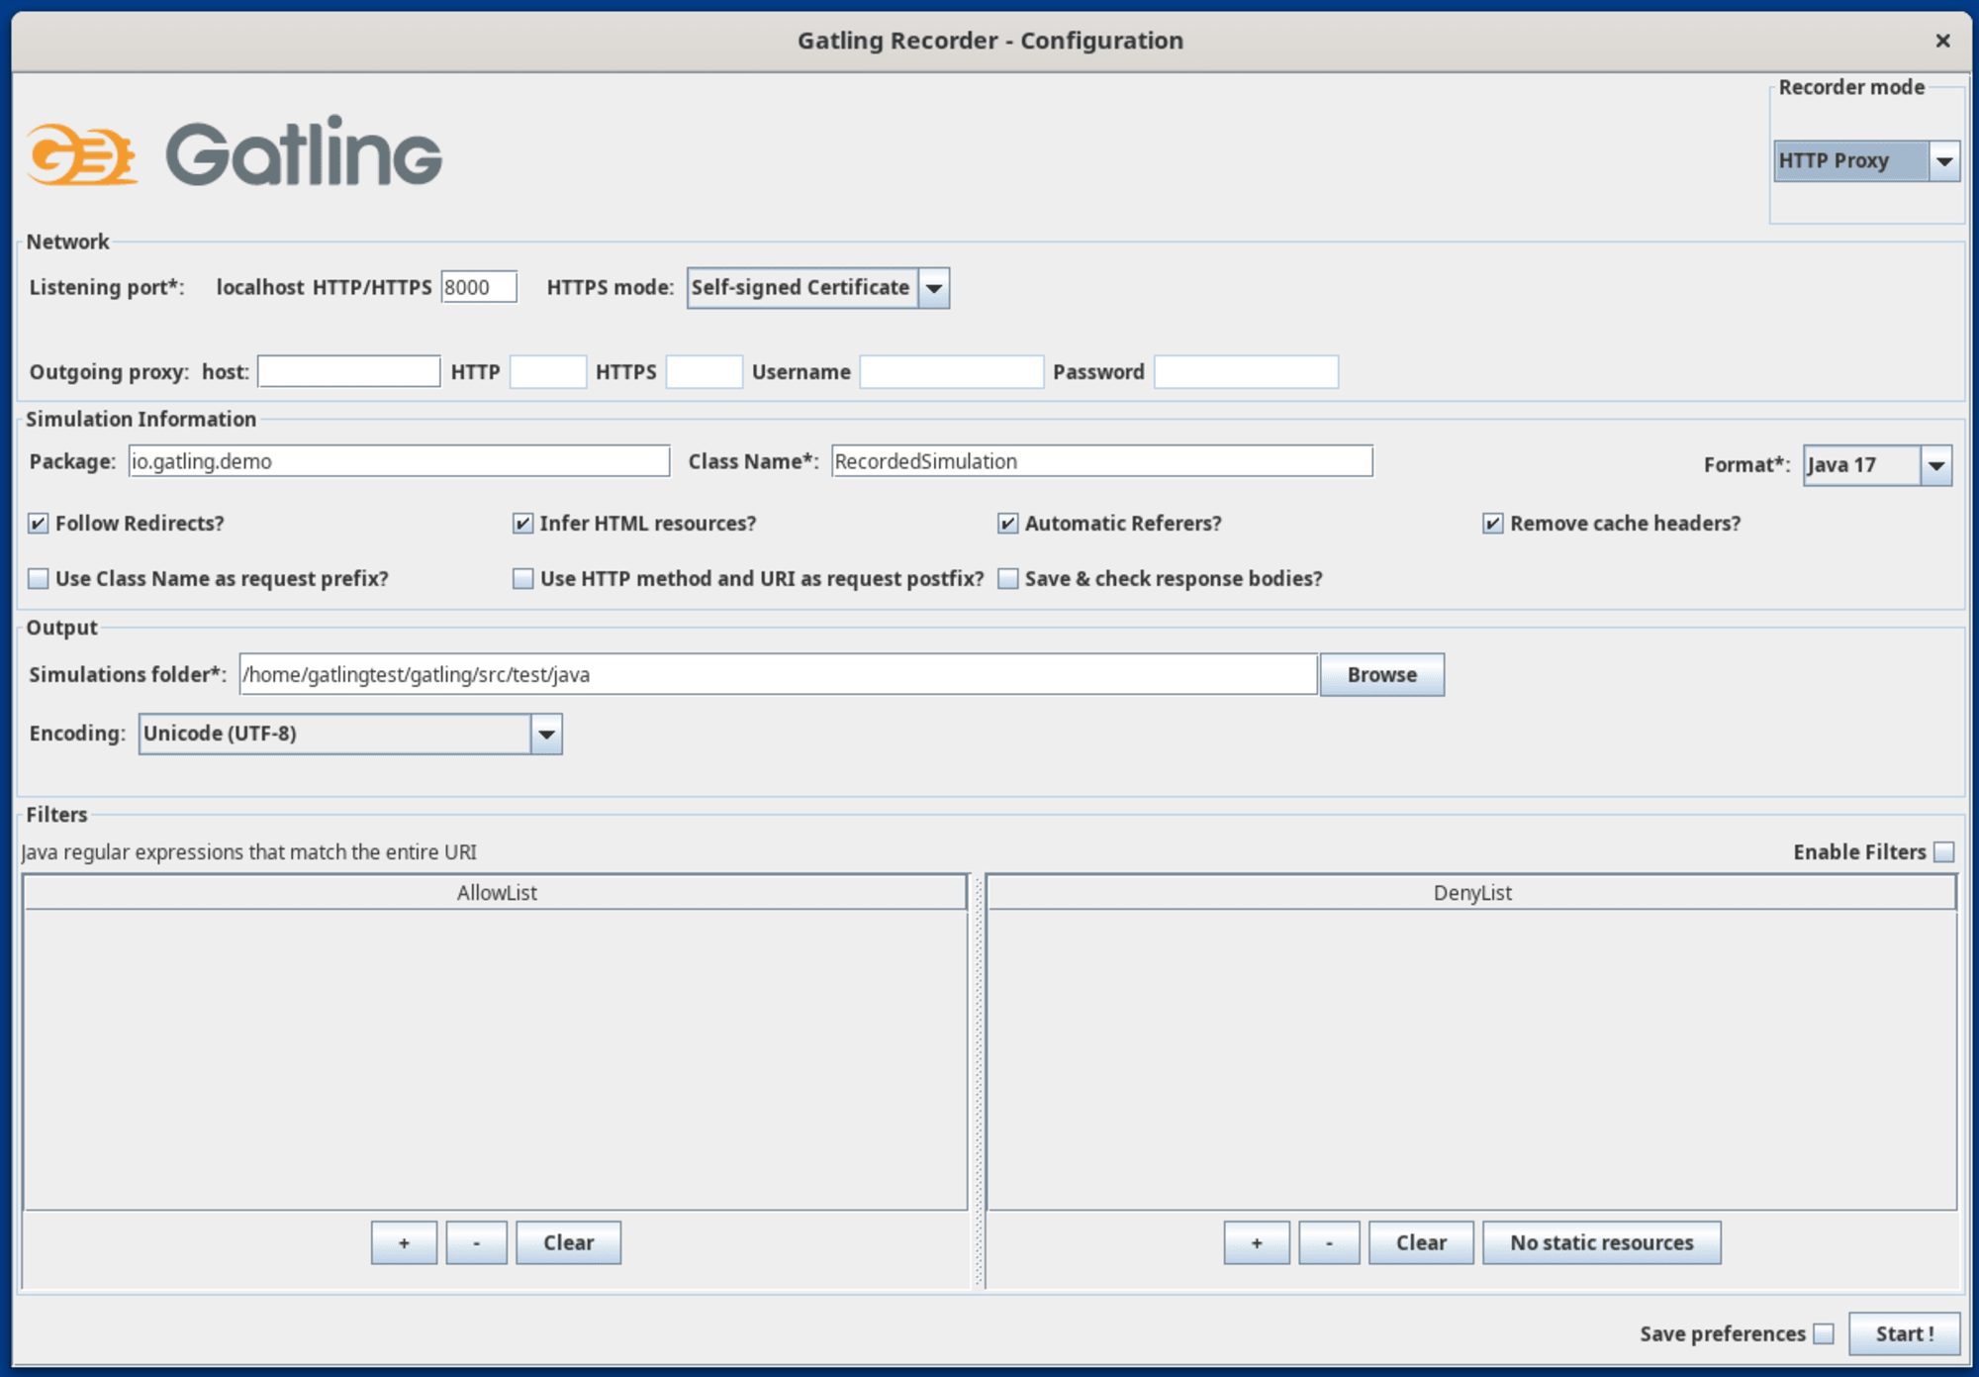The height and width of the screenshot is (1377, 1979).
Task: Click the 'Simulations folder*:' label
Action: click(128, 674)
